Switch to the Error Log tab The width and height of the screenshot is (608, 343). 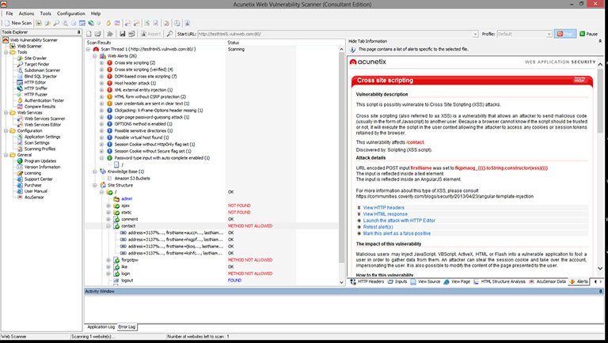tap(127, 327)
